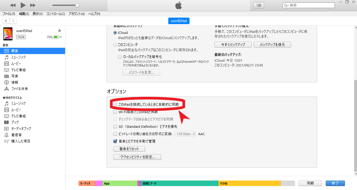Click the バックアップを復元 button
The height and width of the screenshot is (190, 357).
pyautogui.click(x=272, y=45)
